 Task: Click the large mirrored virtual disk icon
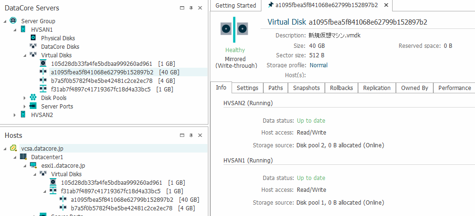[x=234, y=29]
